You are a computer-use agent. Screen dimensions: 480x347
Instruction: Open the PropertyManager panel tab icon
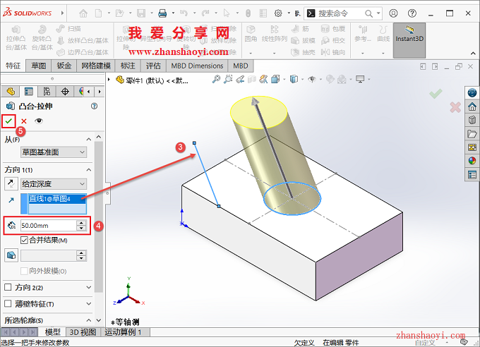click(x=28, y=92)
